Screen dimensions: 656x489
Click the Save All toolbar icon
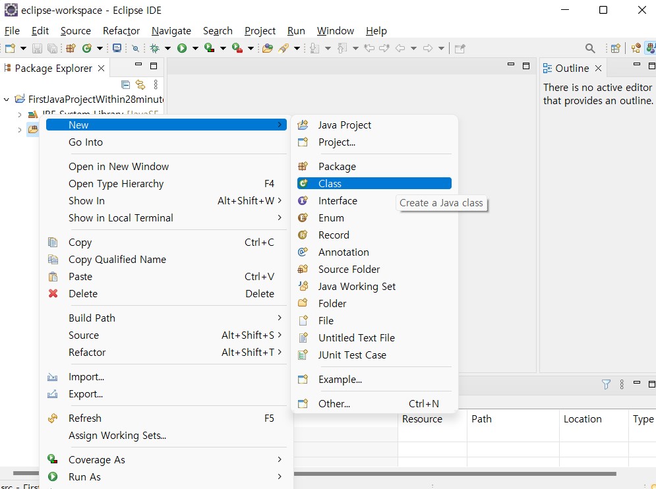52,49
